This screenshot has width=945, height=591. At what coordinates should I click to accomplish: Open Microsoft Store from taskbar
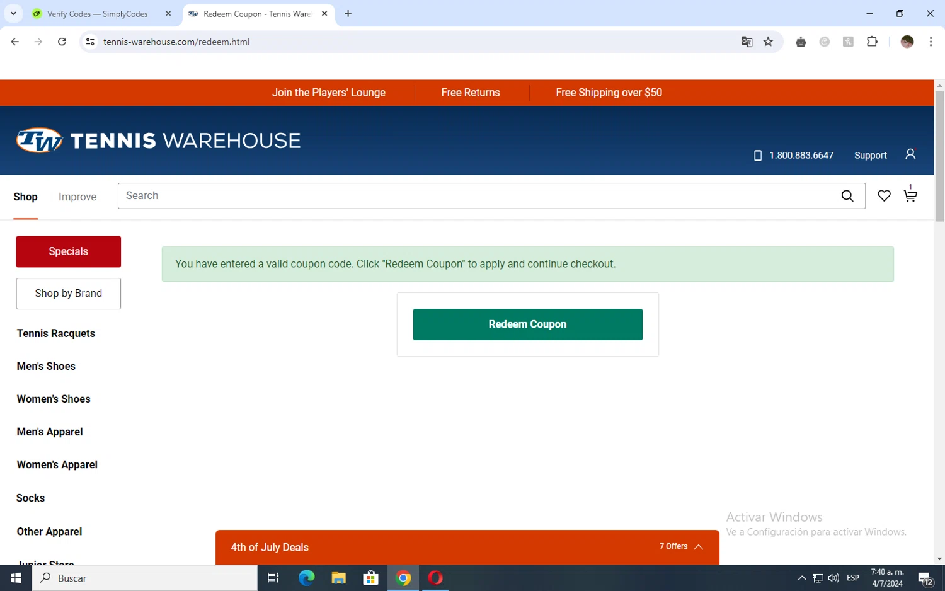tap(371, 578)
